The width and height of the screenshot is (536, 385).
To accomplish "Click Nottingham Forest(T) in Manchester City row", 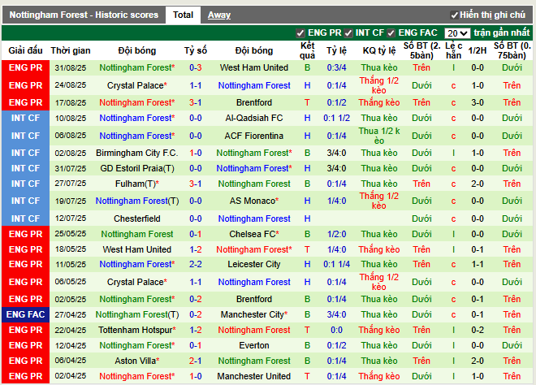I will point(136,314).
